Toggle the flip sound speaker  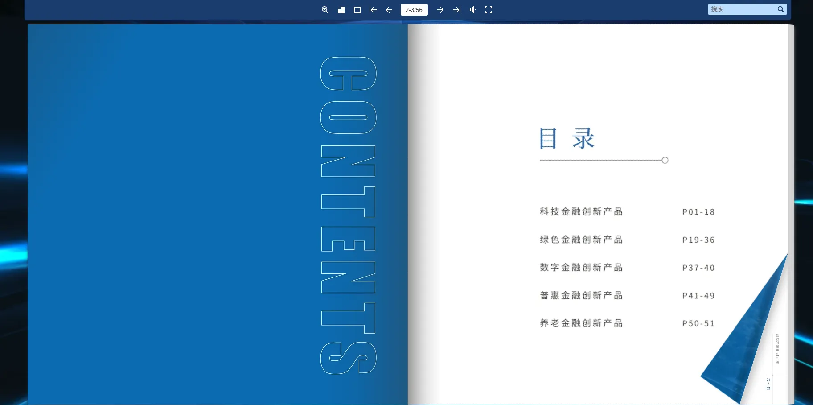472,10
